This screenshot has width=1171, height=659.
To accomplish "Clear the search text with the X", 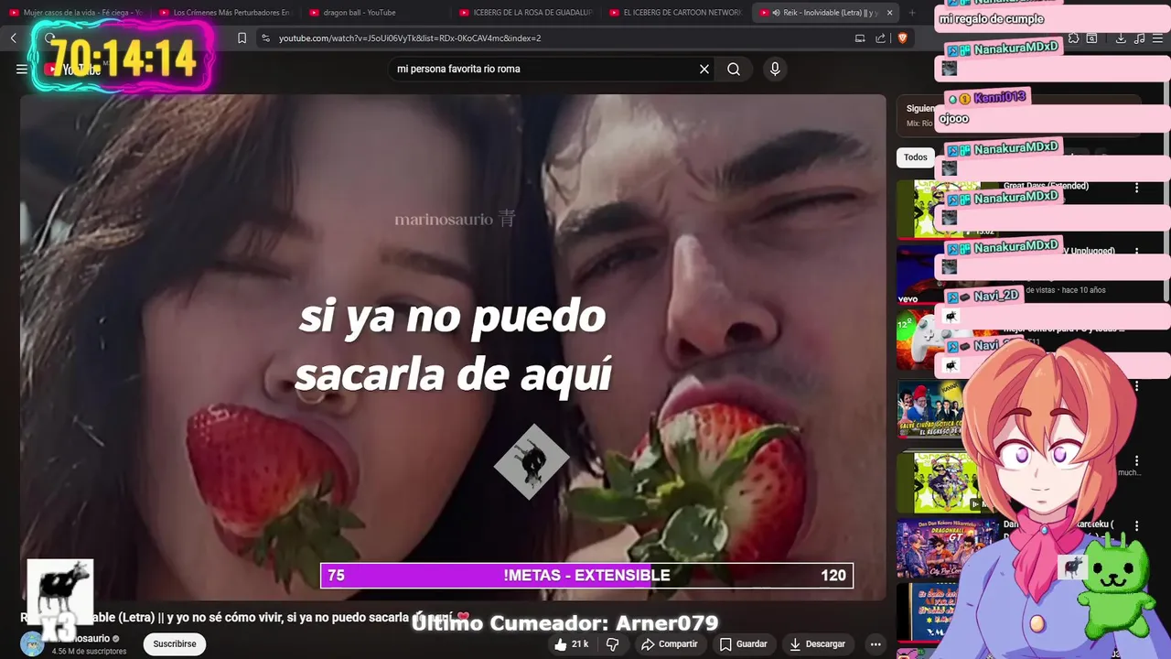I will (704, 69).
